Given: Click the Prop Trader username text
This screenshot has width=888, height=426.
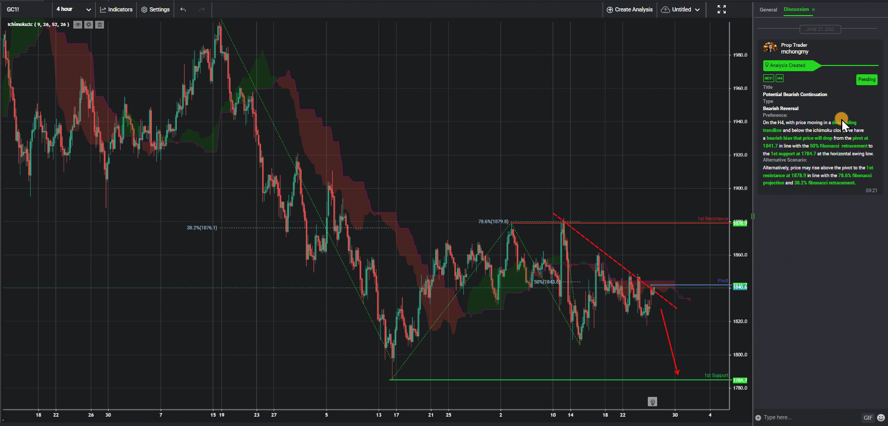Looking at the screenshot, I should click(794, 45).
